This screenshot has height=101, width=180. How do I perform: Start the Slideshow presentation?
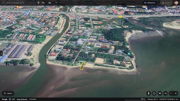point(150,3)
